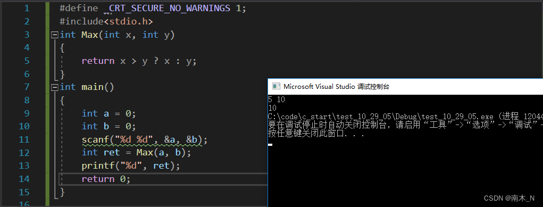Click the console input line '5 10'

(x=277, y=100)
